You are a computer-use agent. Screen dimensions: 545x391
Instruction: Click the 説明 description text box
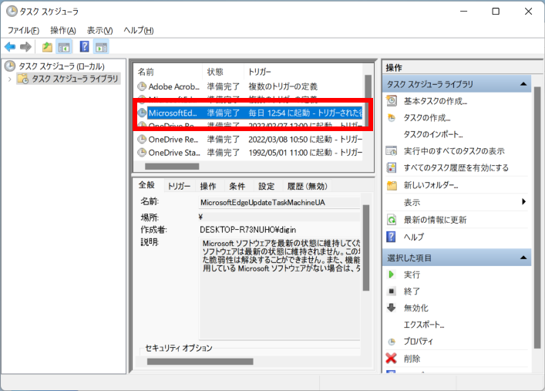click(x=280, y=288)
